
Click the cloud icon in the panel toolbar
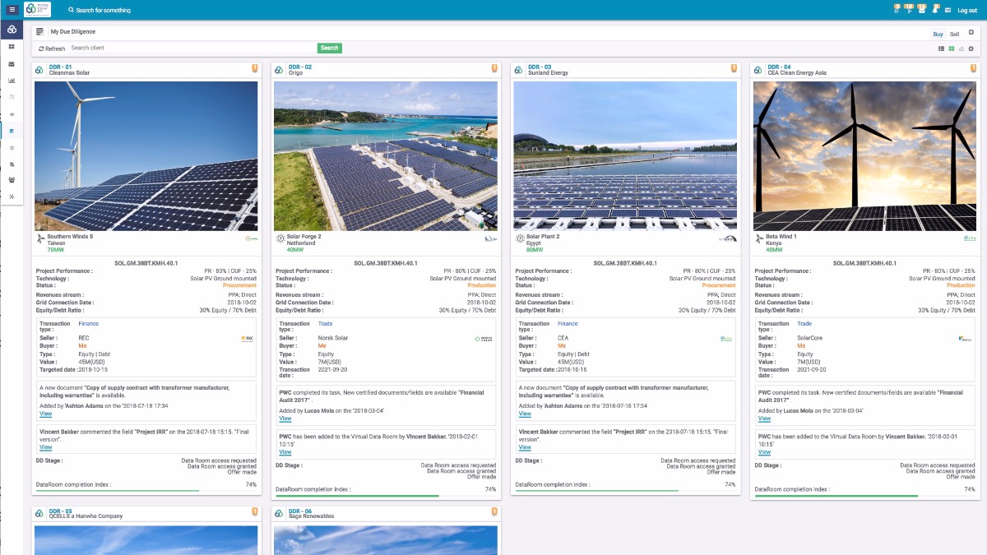click(x=962, y=49)
